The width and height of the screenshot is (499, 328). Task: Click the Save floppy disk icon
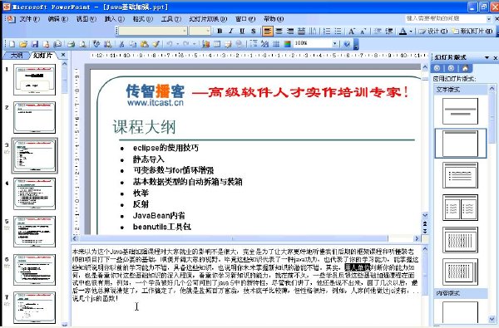pos(35,44)
